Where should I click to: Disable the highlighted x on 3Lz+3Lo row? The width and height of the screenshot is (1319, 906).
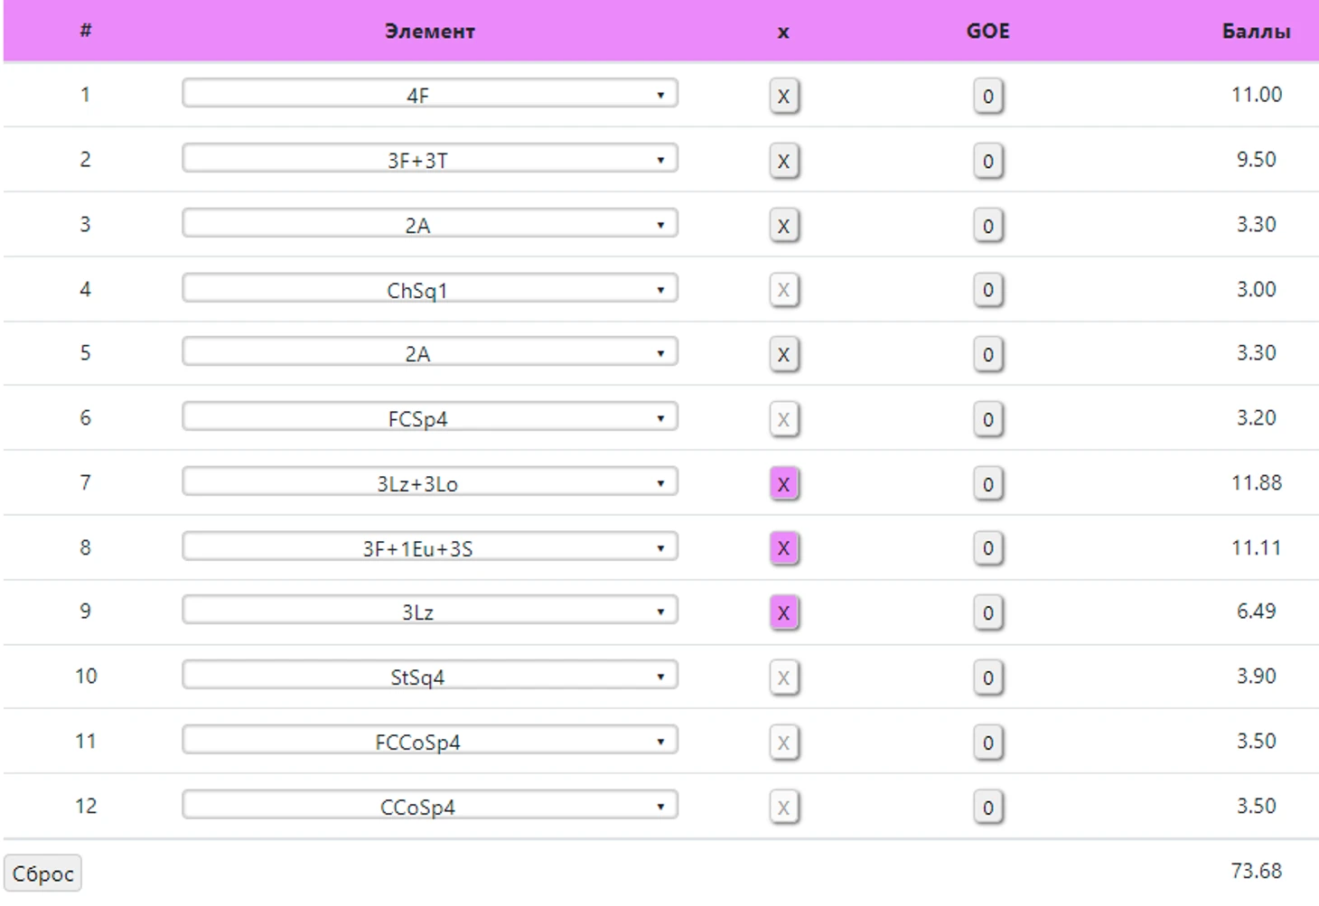[x=783, y=484]
